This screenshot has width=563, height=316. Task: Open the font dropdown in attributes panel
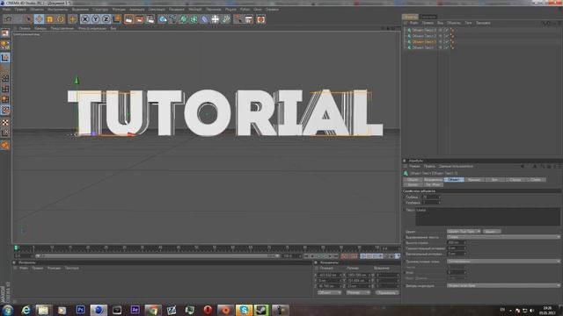click(464, 232)
